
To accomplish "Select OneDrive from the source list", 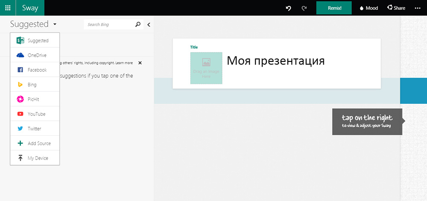I will 35,55.
